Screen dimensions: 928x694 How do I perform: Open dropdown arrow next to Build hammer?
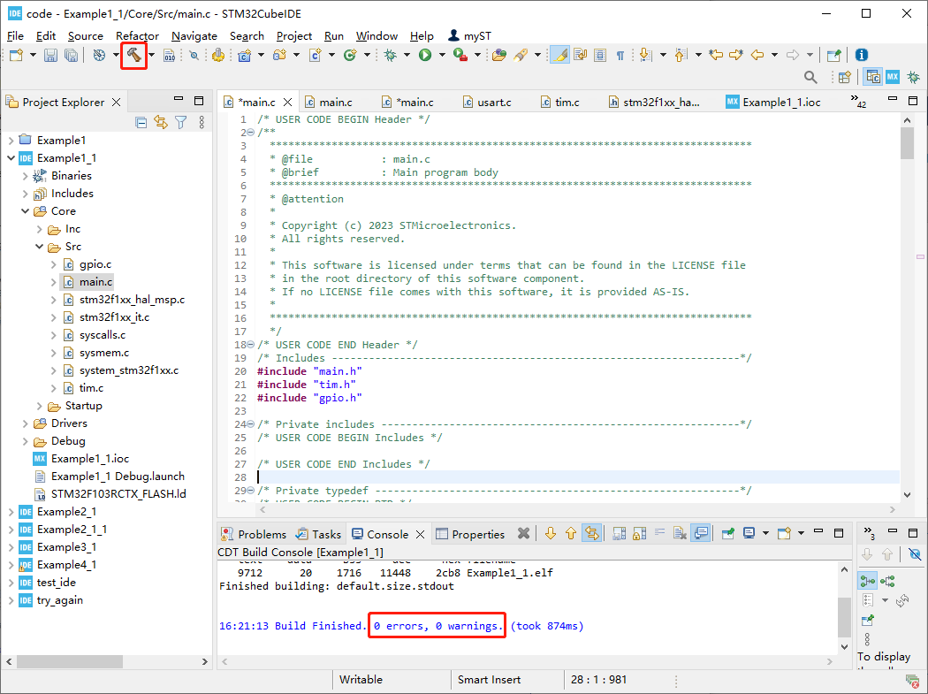(x=151, y=55)
